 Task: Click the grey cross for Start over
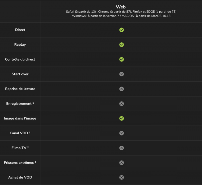tap(121, 74)
